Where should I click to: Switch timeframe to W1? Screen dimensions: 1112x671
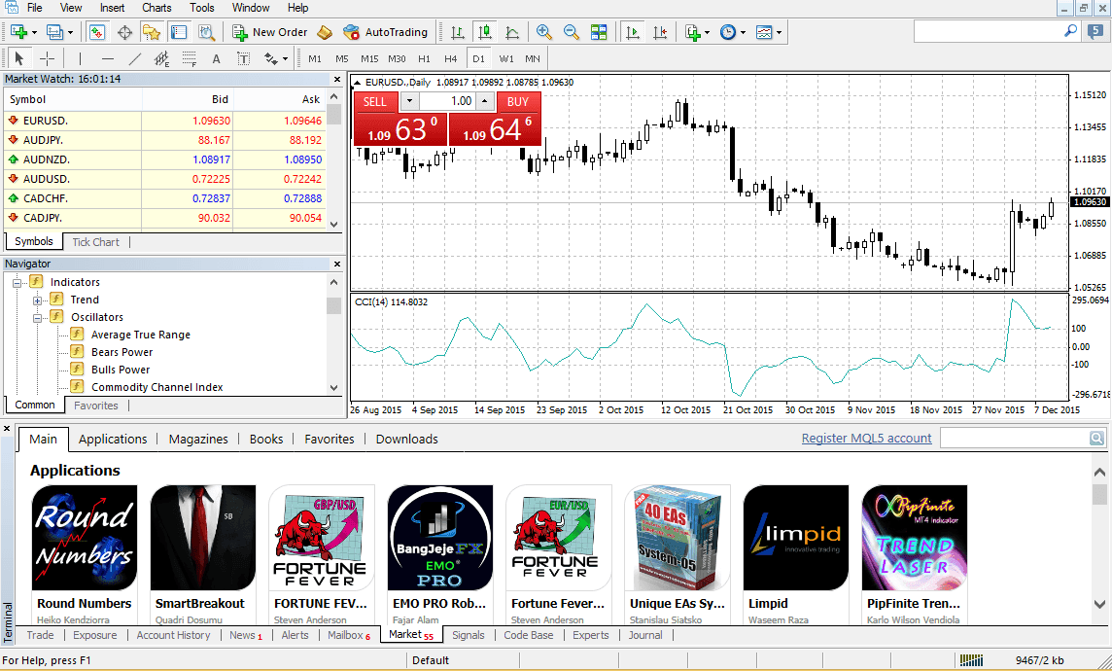click(506, 59)
